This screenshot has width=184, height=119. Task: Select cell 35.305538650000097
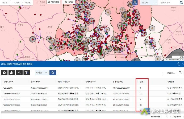click(x=39, y=88)
